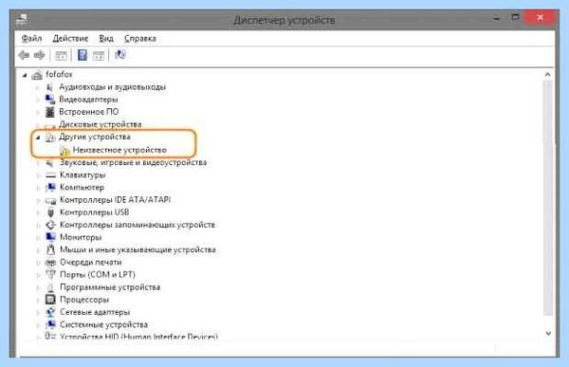The height and width of the screenshot is (367, 569).
Task: Open the Вид menu
Action: (106, 39)
